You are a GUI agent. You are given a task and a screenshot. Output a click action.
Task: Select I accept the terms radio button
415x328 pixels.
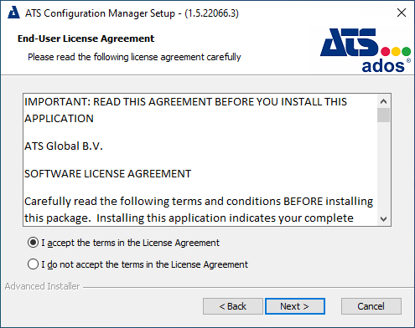pos(33,243)
